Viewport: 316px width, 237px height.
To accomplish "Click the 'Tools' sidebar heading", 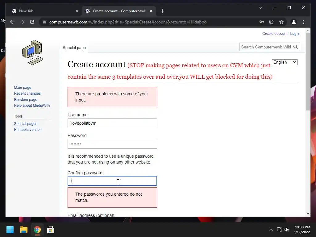I will 18,116.
